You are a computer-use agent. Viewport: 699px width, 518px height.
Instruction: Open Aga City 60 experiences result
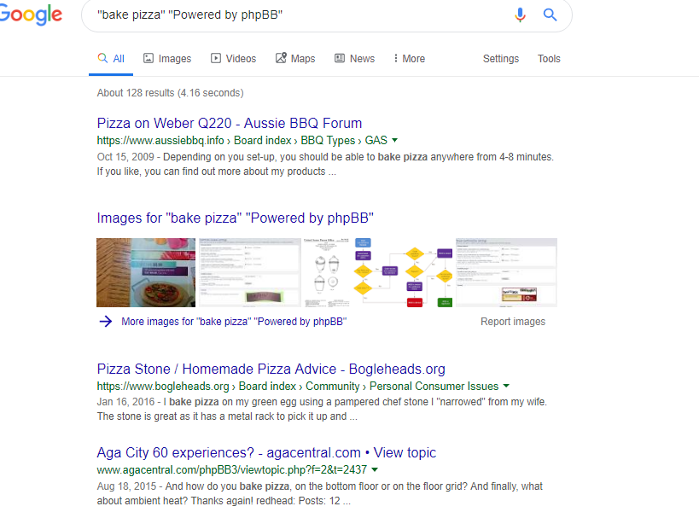pos(266,452)
